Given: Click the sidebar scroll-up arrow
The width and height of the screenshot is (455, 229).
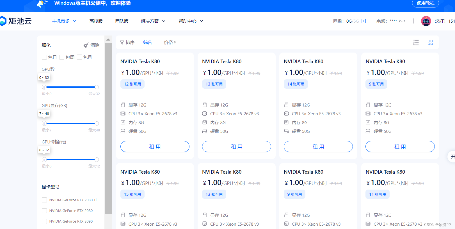Looking at the screenshot, I should click(108, 40).
